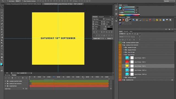
Task: Apply the red style preset in Styles panel
Action: point(150,20)
